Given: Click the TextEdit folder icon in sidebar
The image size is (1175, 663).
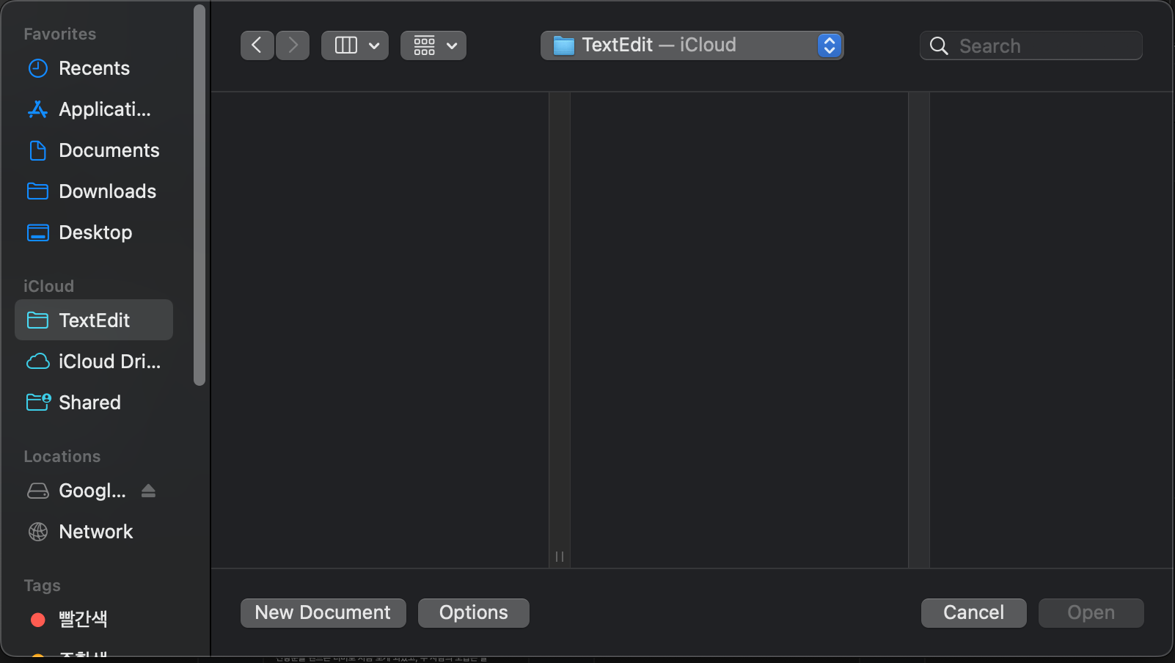Looking at the screenshot, I should [x=38, y=320].
